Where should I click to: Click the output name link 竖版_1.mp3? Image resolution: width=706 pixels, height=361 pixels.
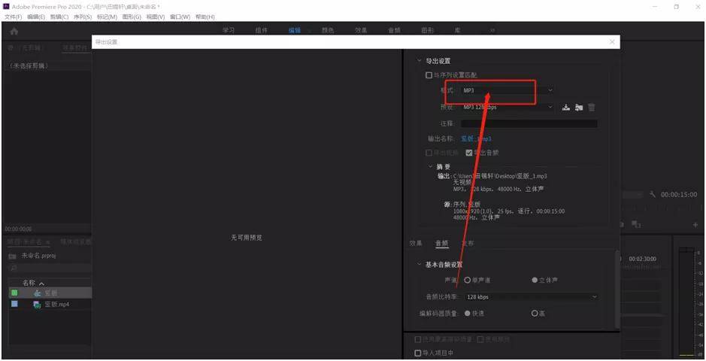click(477, 139)
